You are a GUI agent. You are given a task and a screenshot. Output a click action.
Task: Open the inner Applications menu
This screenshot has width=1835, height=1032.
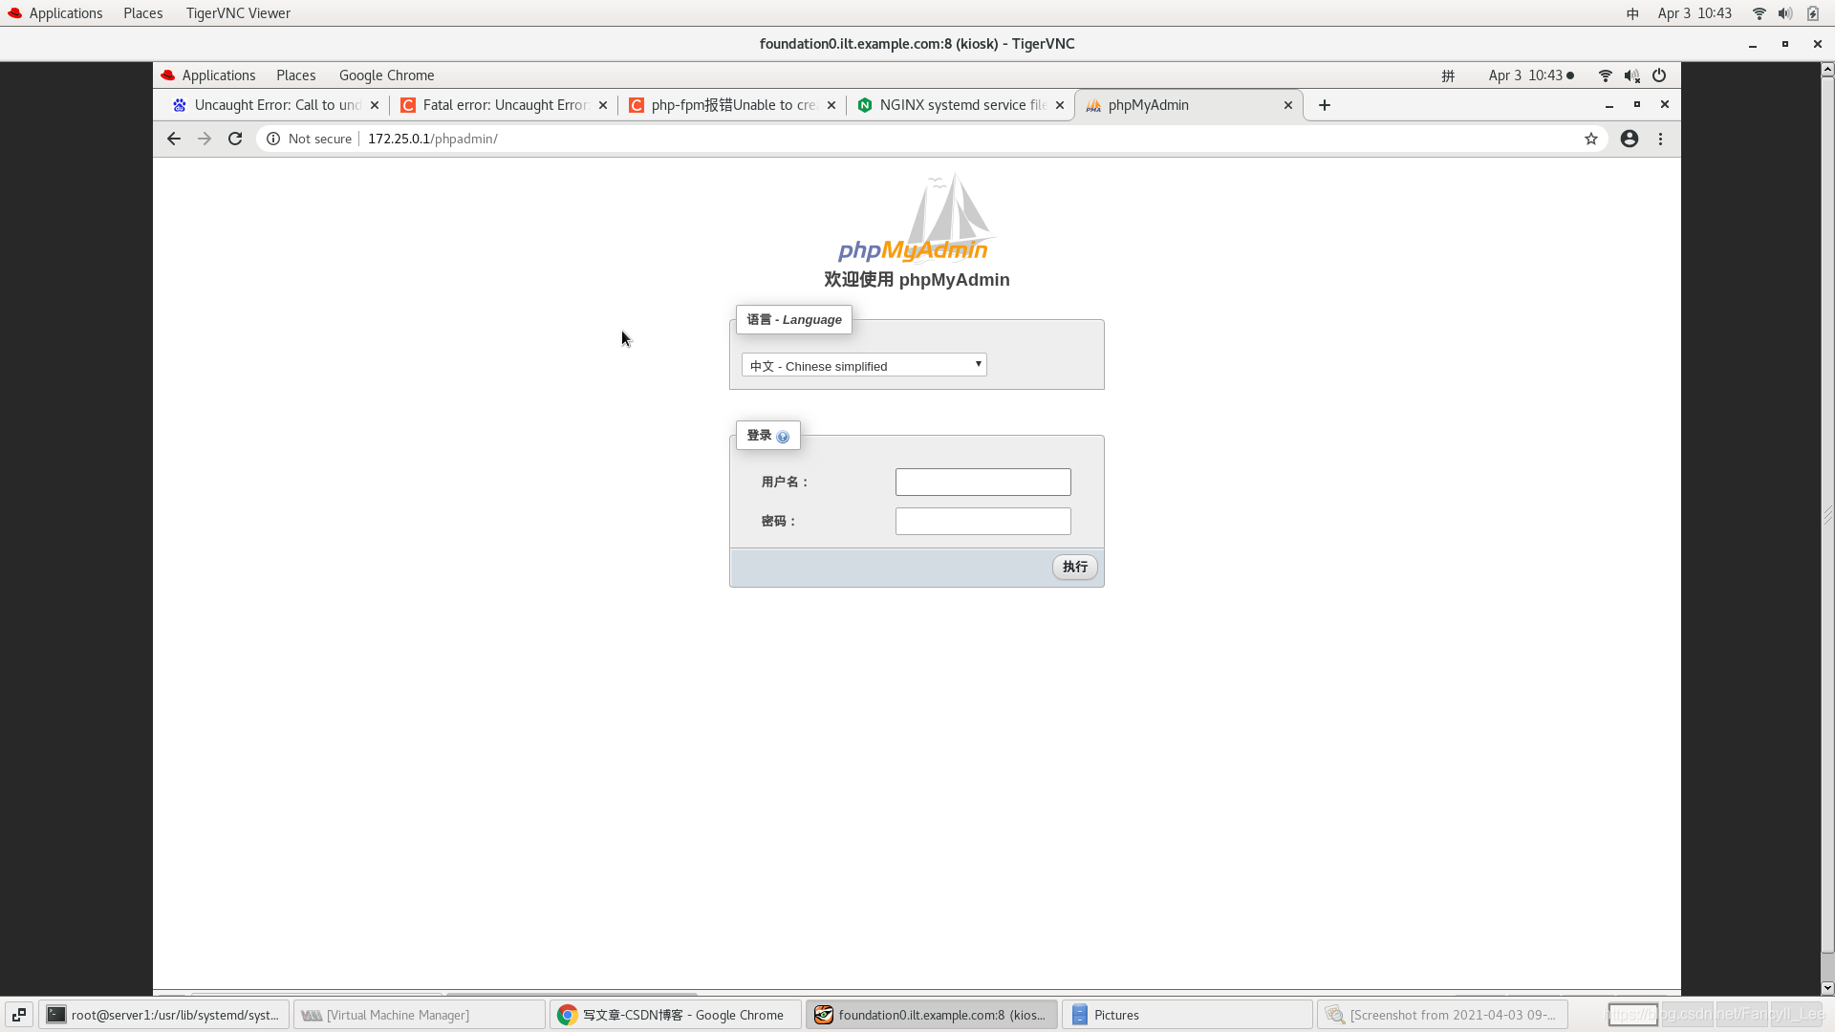coord(218,75)
